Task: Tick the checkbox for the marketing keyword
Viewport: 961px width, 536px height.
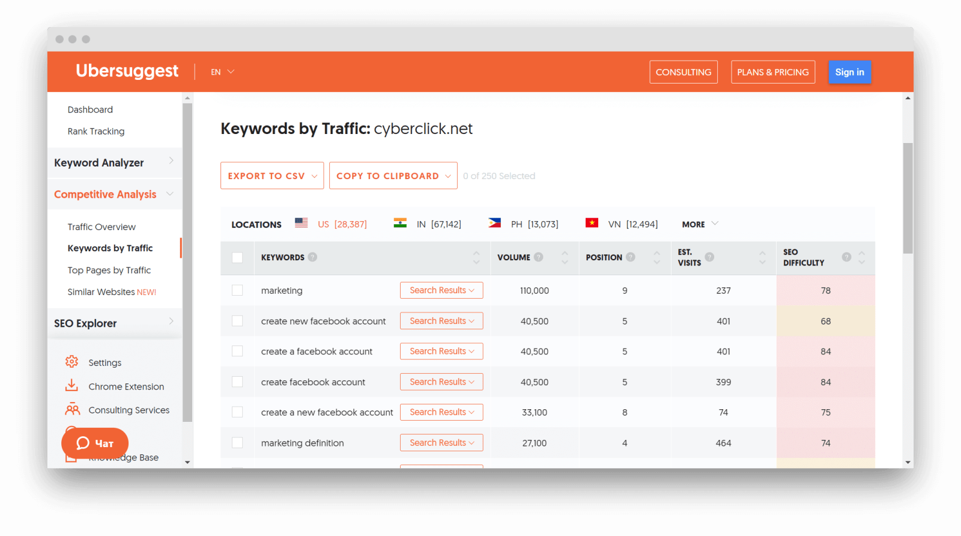Action: click(237, 290)
